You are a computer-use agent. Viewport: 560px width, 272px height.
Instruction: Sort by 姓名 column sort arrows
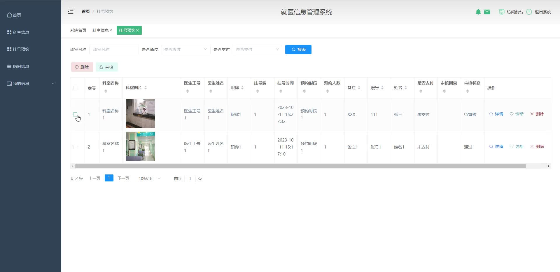coord(406,88)
